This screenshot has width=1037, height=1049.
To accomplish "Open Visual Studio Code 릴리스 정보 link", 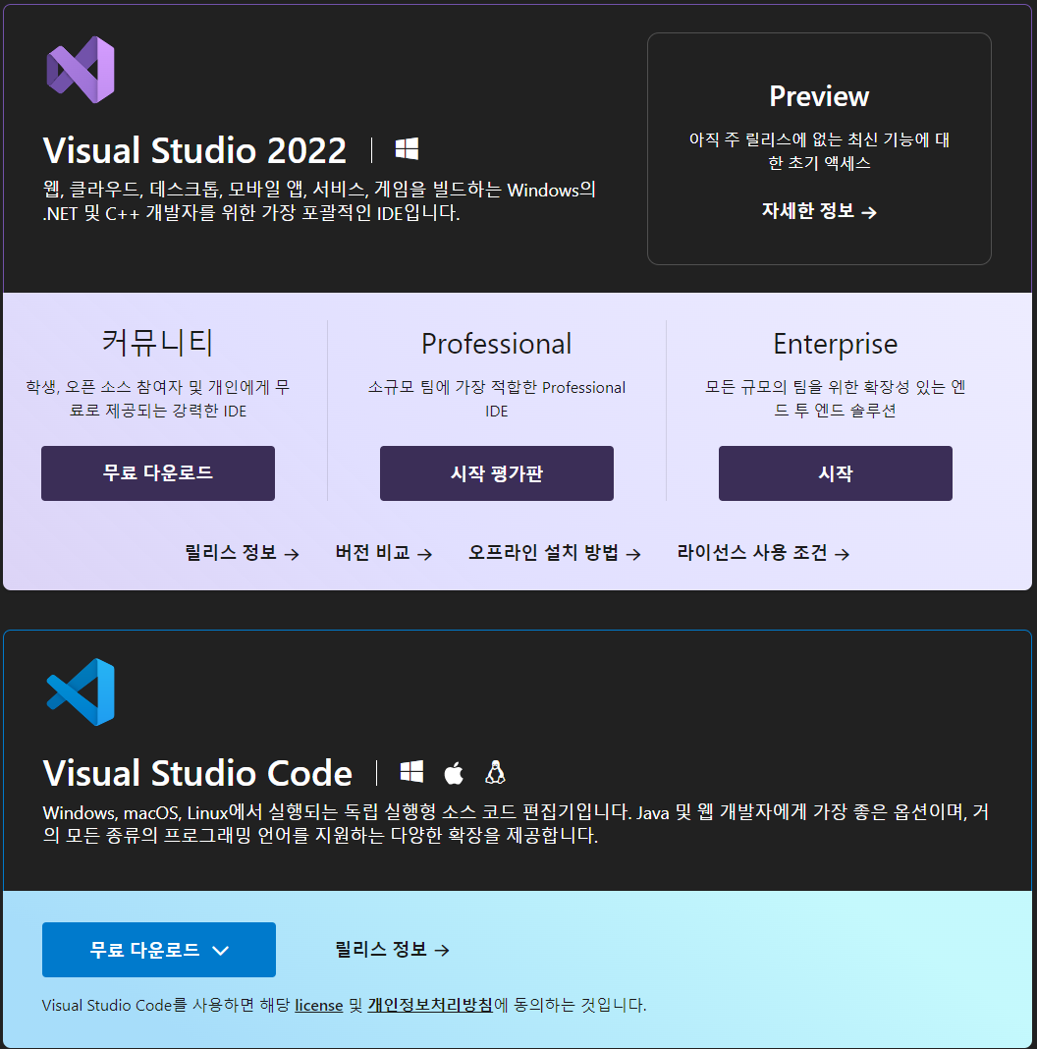I will (392, 950).
